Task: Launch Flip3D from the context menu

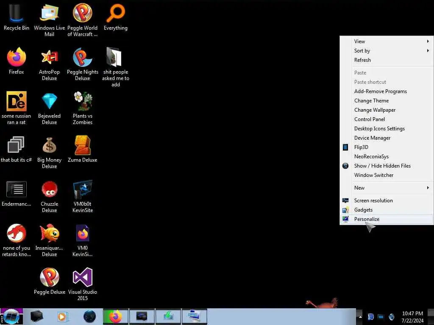Action: pyautogui.click(x=391, y=147)
